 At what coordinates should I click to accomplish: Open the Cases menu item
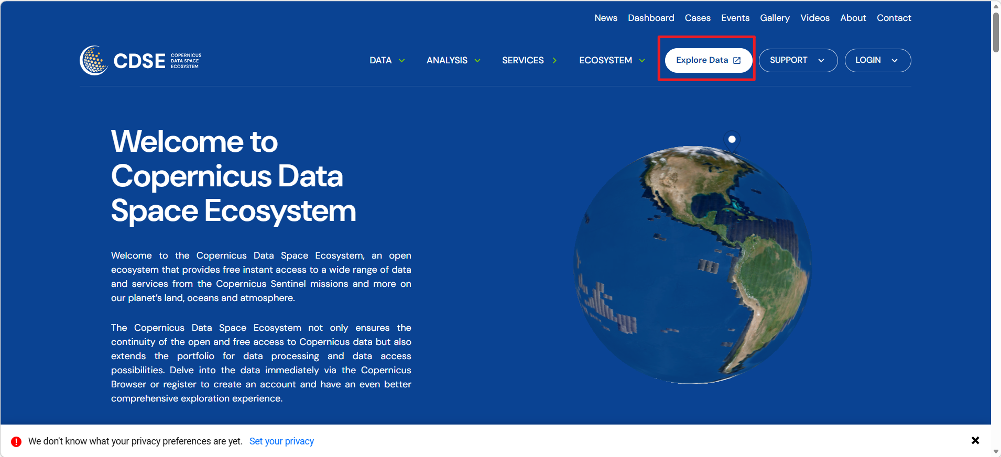[x=698, y=18]
